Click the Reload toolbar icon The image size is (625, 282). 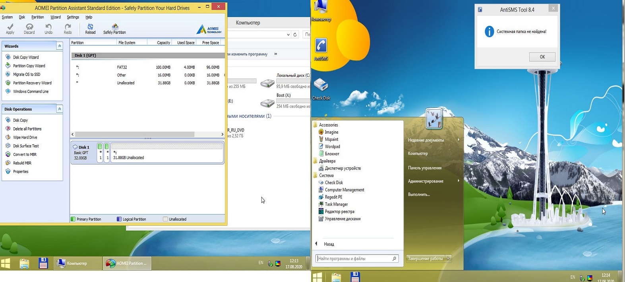tap(90, 29)
